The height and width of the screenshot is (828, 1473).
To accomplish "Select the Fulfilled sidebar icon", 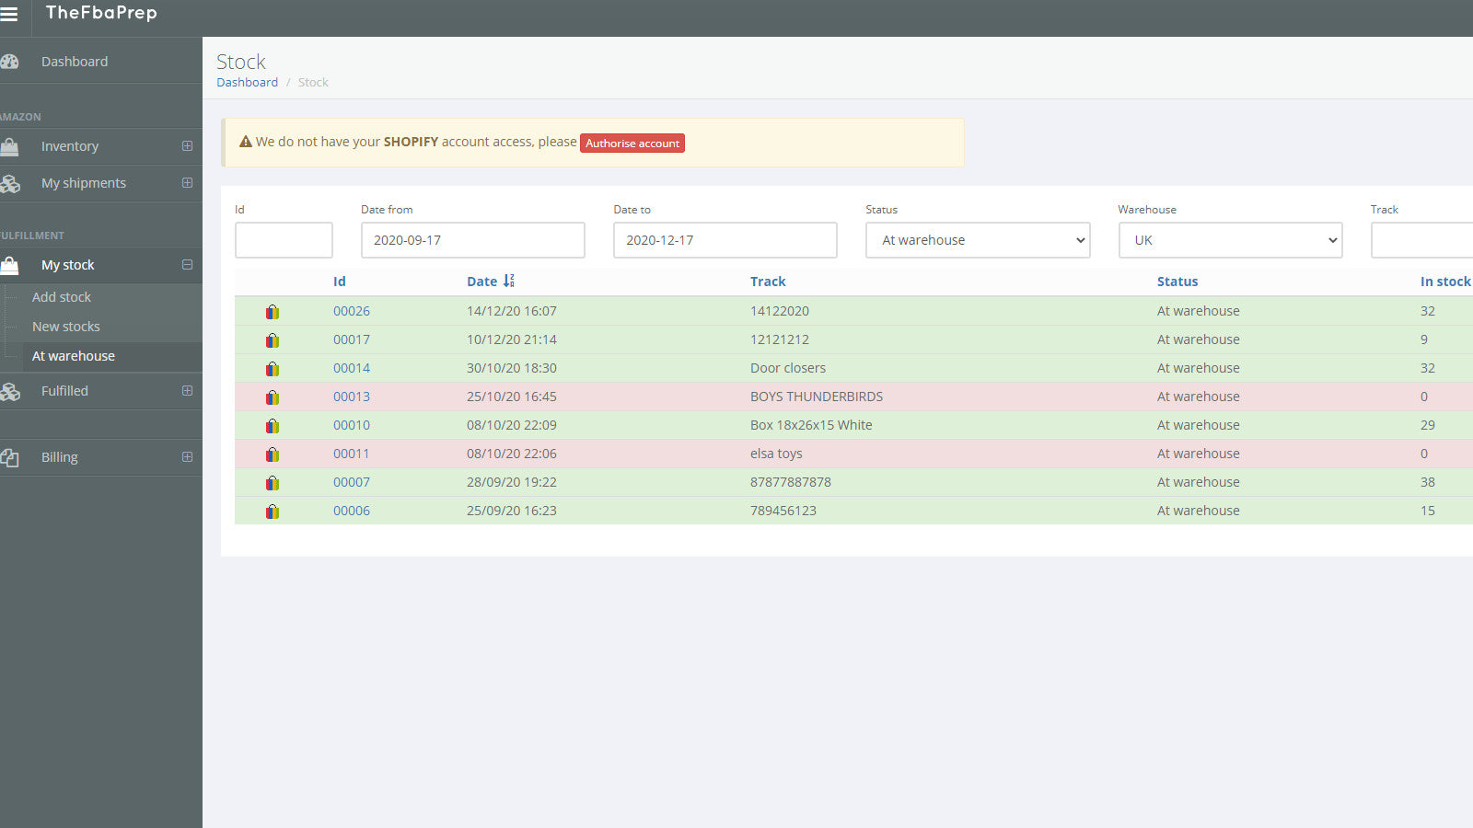I will pyautogui.click(x=11, y=390).
